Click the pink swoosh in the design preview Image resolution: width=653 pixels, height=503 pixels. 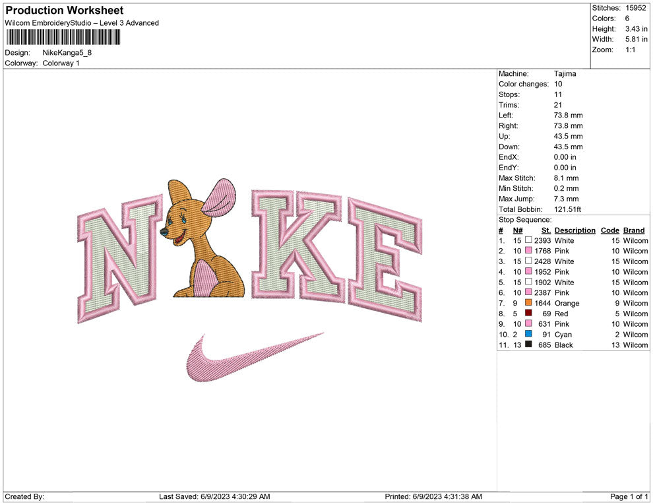point(255,357)
